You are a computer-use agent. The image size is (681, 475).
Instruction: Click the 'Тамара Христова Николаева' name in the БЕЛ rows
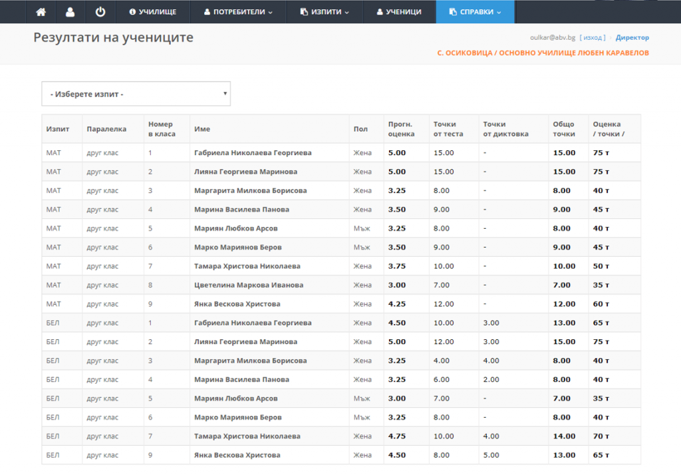tap(247, 436)
